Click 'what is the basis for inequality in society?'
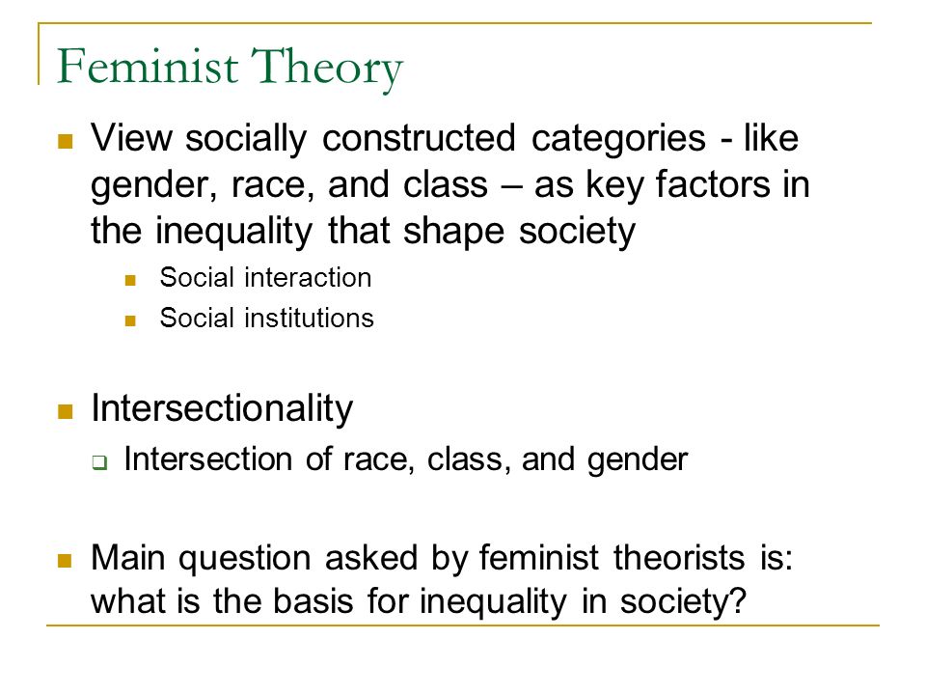 coord(419,602)
